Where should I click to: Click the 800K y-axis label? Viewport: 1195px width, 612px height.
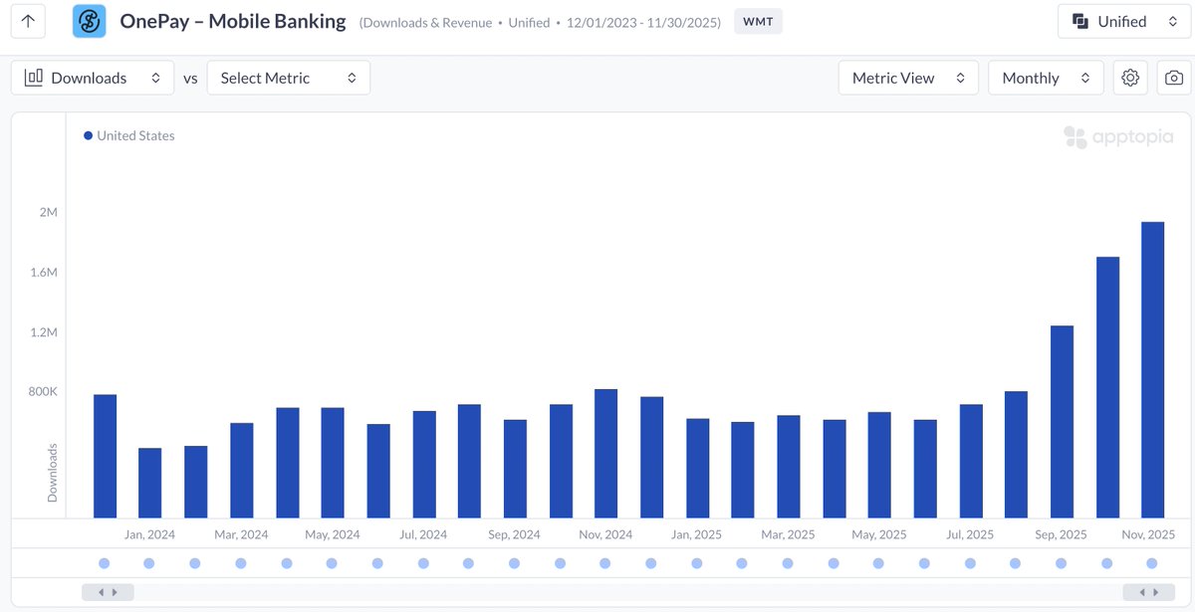tap(43, 391)
